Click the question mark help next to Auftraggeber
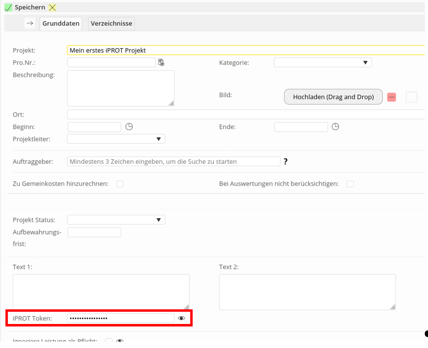The width and height of the screenshot is (428, 348). [285, 162]
